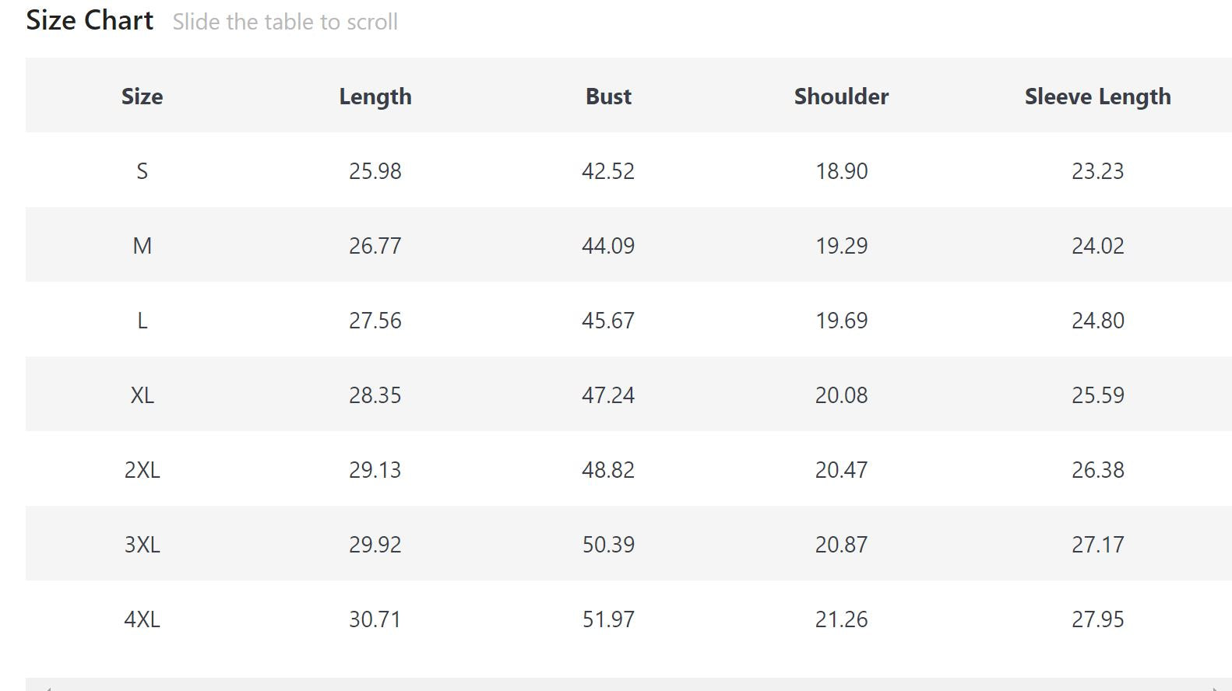Select the 3XL size row label
Image resolution: width=1232 pixels, height=691 pixels.
pos(142,545)
